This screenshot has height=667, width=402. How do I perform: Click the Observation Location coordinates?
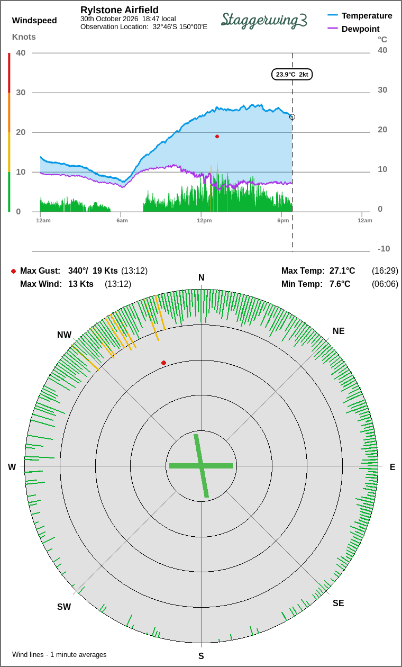180,26
